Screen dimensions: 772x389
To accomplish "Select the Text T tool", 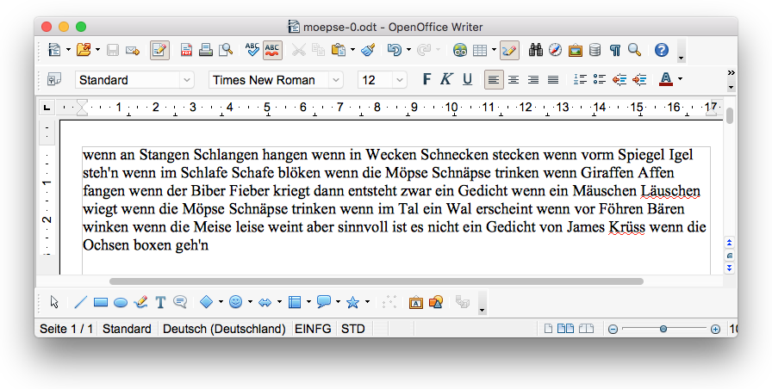I will coord(160,302).
